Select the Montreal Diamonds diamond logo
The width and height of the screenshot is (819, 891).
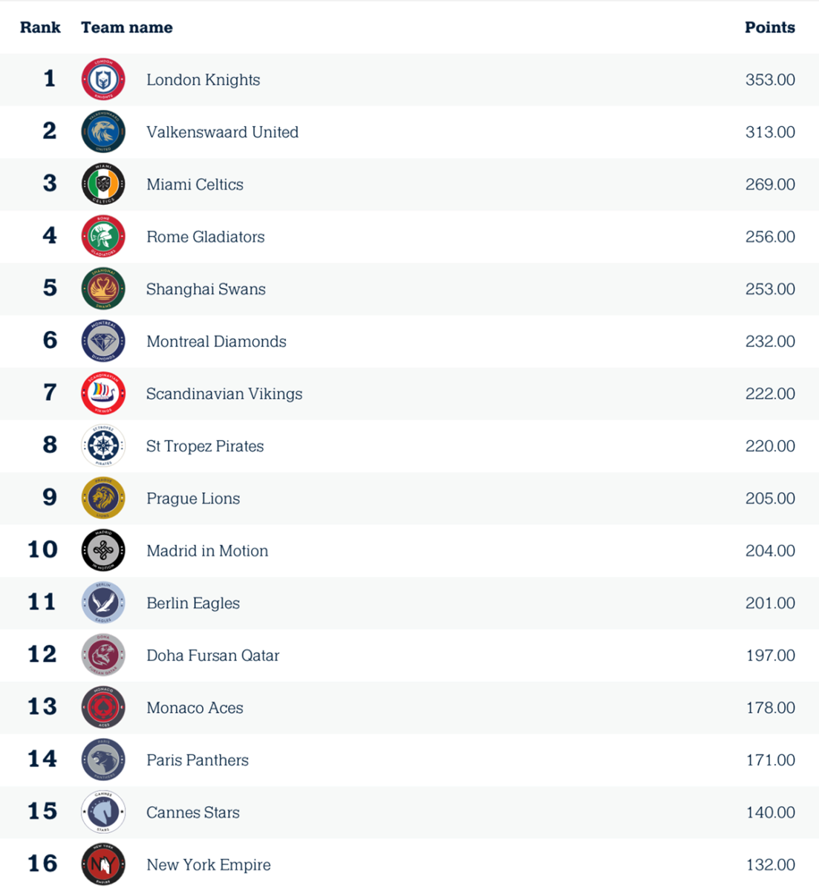point(103,342)
